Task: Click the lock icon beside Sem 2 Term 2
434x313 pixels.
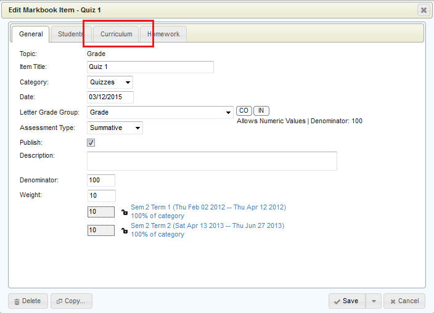Action: click(x=124, y=230)
